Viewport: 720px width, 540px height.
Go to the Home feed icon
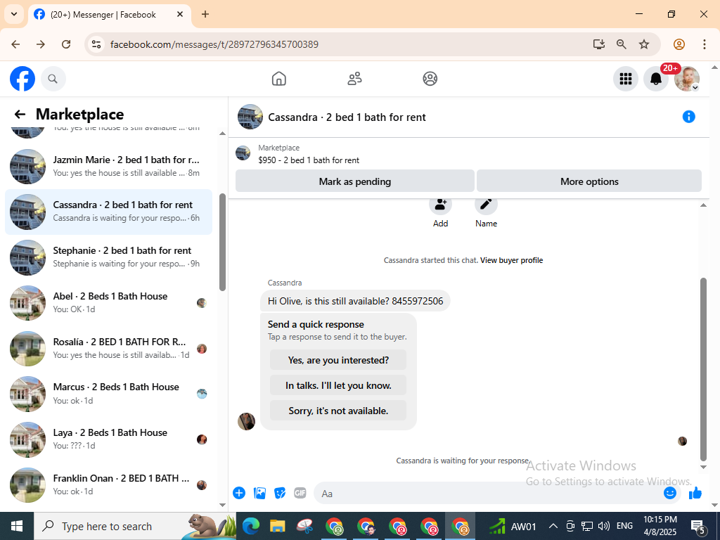click(278, 79)
